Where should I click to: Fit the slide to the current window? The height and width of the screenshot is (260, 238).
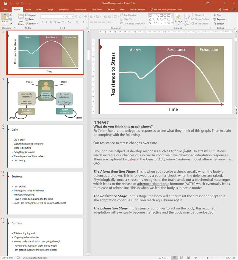point(233,258)
